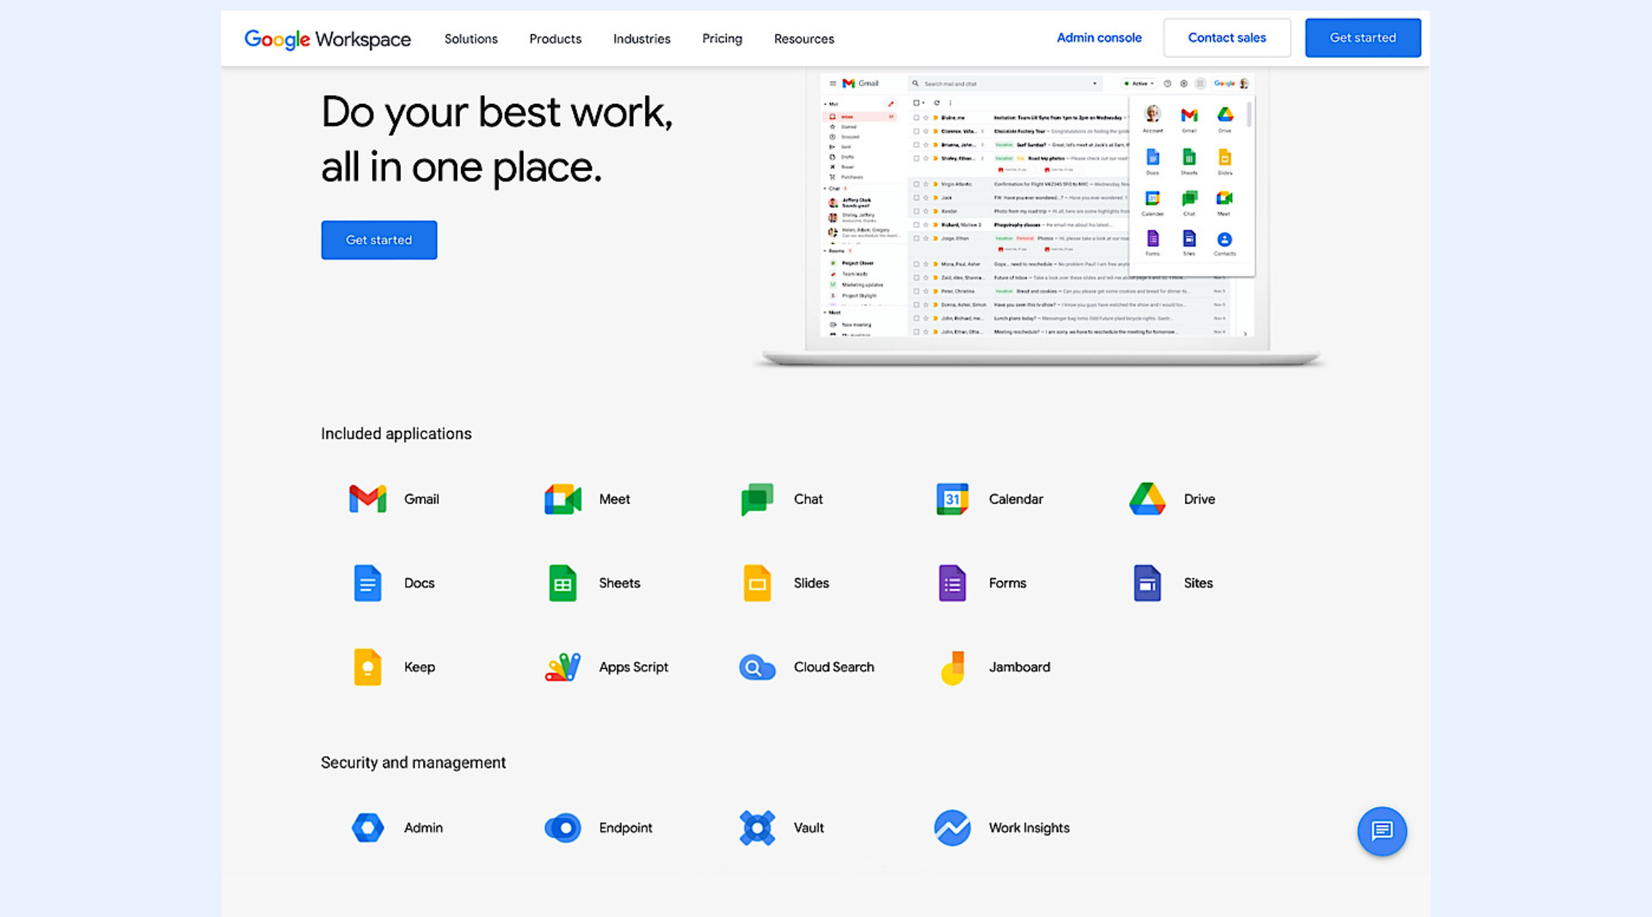
Task: Open the Keep app icon
Action: [x=367, y=667]
